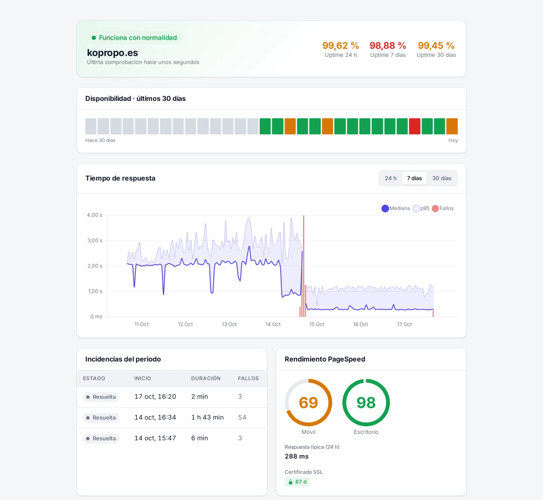Image resolution: width=543 pixels, height=500 pixels.
Task: Click the kopropo.es site name
Action: coord(112,53)
